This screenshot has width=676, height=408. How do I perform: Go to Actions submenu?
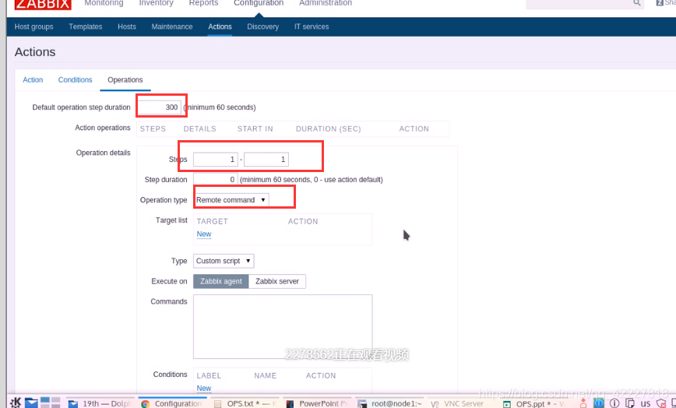(220, 26)
